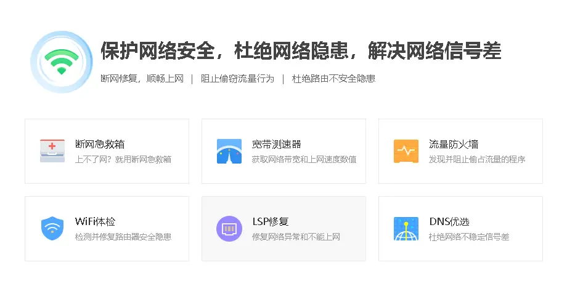Click the blue shield WiFi体检 icon
This screenshot has height=281, width=567.
click(52, 228)
